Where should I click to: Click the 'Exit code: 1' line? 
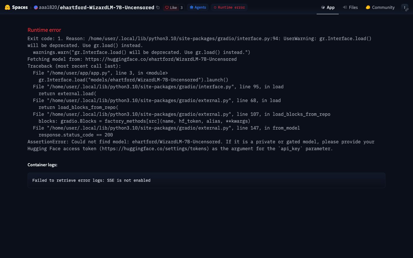[x=199, y=38]
